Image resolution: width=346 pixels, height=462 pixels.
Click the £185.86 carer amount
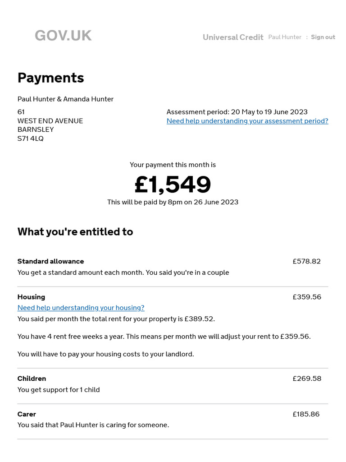click(x=306, y=414)
